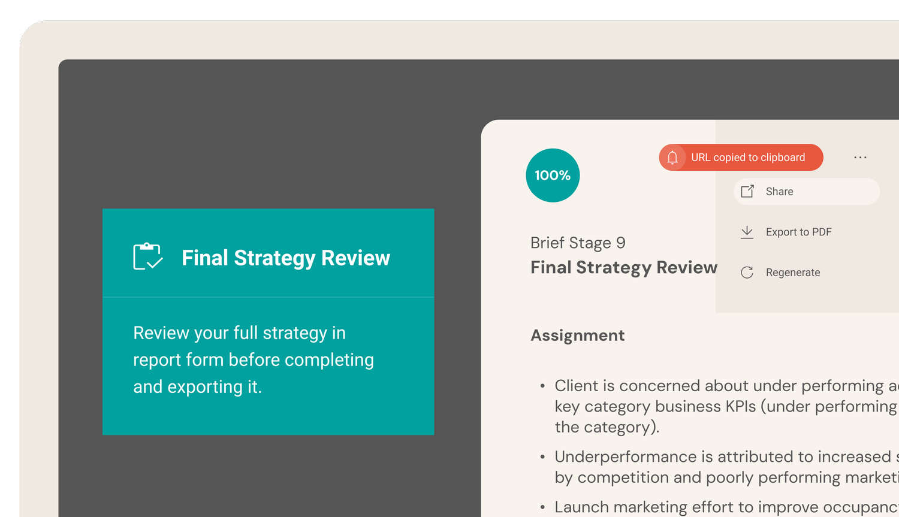
Task: Click the Final Strategy Review report heading
Action: 624,267
